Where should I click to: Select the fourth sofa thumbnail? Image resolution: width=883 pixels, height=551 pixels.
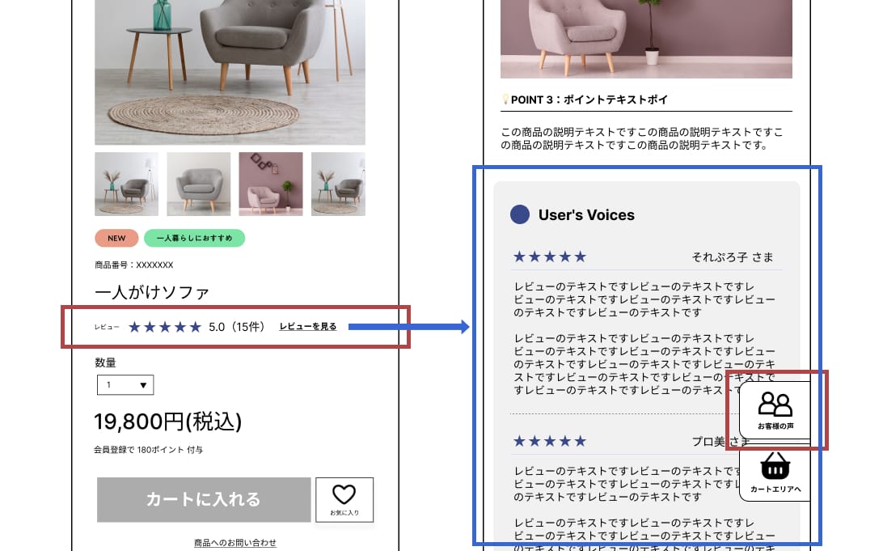[339, 184]
